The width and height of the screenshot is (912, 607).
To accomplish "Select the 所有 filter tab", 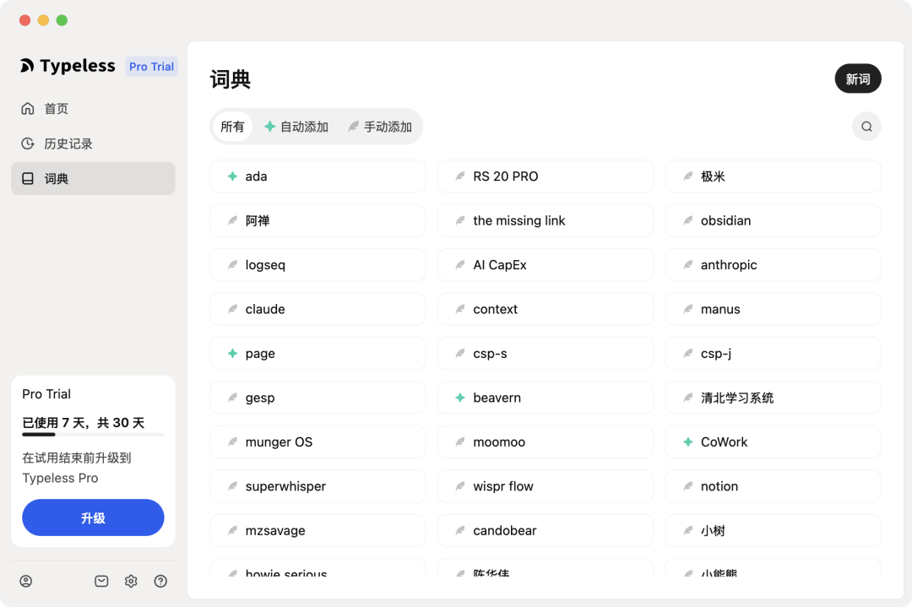I will click(233, 127).
